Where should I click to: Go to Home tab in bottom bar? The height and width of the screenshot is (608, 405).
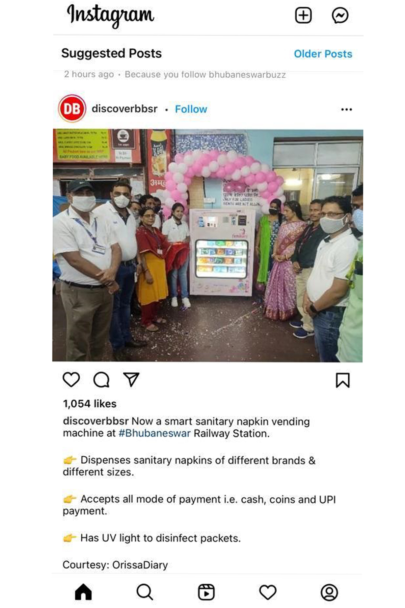click(83, 592)
